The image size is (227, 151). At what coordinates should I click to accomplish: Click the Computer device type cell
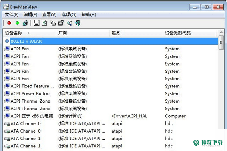point(175,116)
